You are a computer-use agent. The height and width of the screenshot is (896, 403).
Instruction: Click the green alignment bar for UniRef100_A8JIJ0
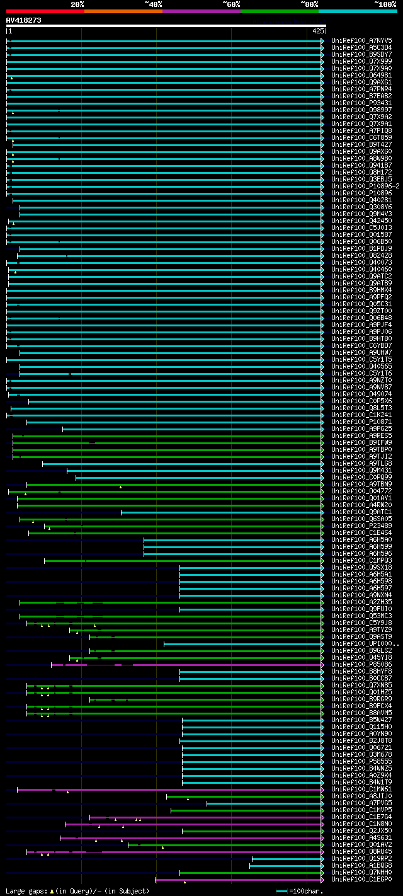[245, 796]
